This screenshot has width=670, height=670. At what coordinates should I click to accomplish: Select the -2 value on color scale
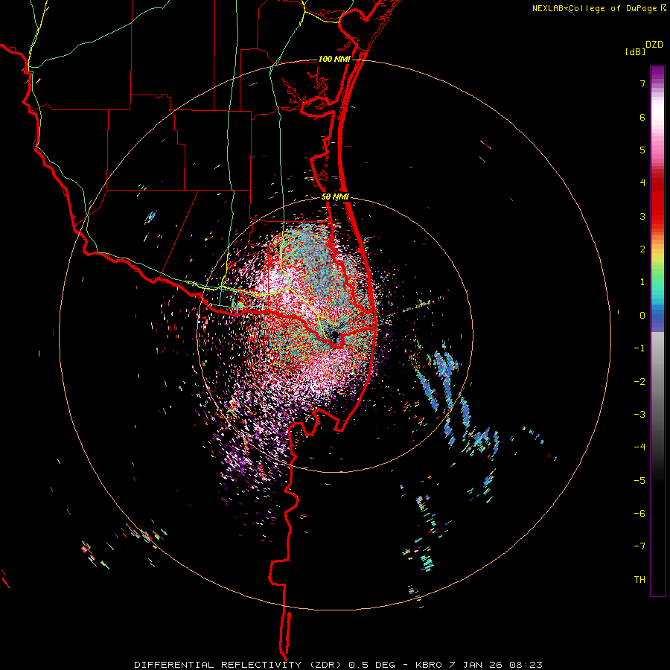(x=639, y=382)
